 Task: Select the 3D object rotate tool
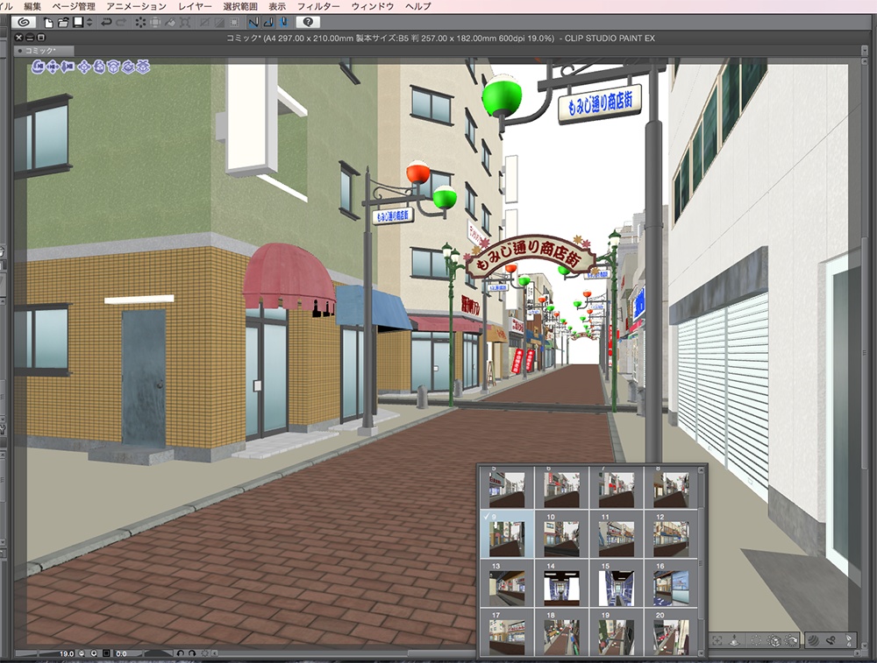[x=98, y=67]
